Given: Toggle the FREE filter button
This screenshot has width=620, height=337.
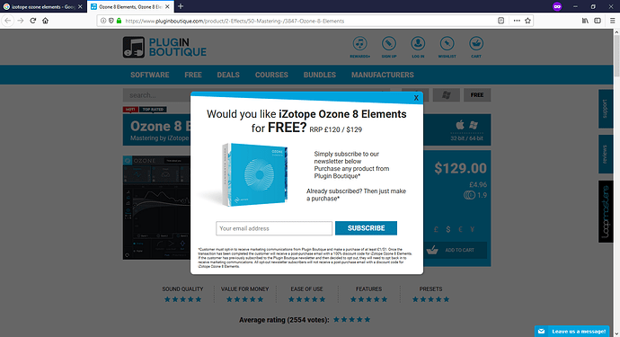Looking at the screenshot, I should coord(477,95).
